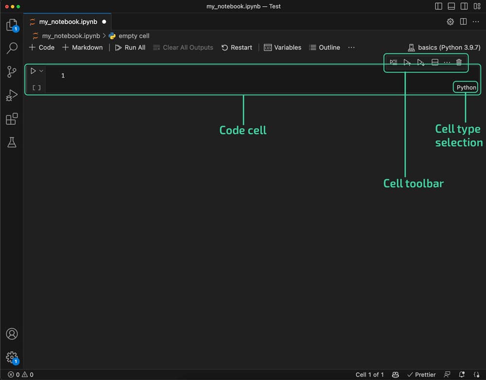Toggle primary side bar layout icon
This screenshot has width=486, height=380.
tap(438, 6)
